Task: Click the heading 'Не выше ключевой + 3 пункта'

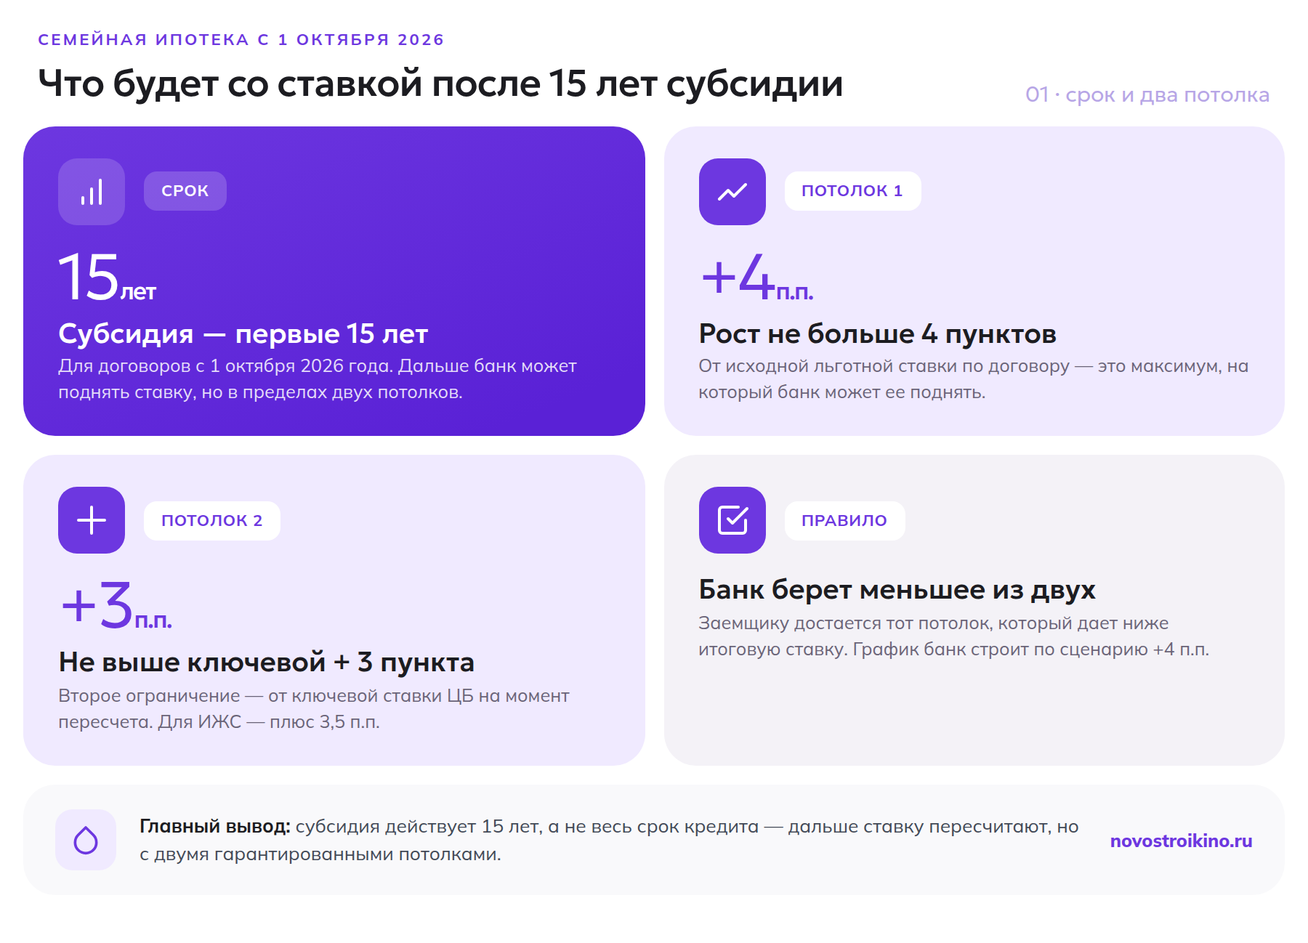Action: pyautogui.click(x=266, y=663)
